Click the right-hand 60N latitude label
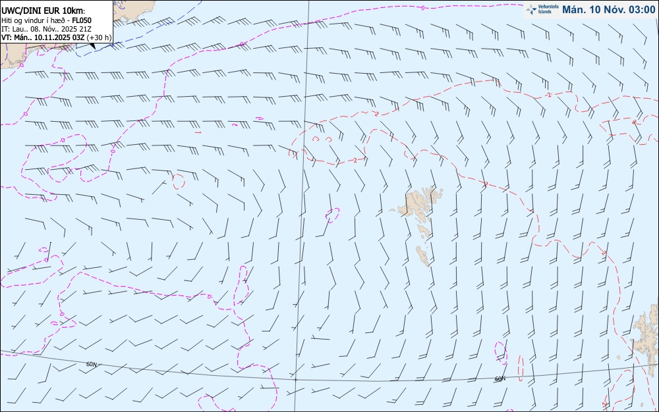Screen dimensions: 659x412 pos(500,378)
